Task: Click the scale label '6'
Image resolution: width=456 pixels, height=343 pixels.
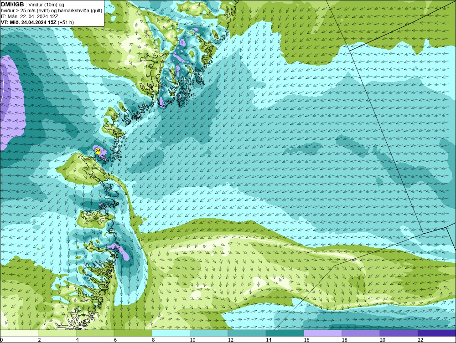Action: pyautogui.click(x=115, y=340)
